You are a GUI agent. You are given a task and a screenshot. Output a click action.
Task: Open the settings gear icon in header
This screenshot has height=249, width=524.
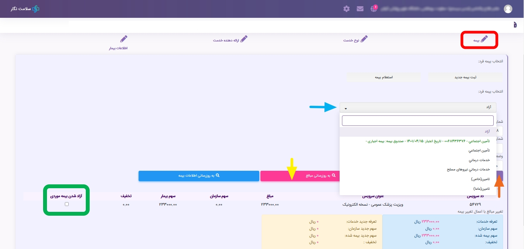point(347,9)
